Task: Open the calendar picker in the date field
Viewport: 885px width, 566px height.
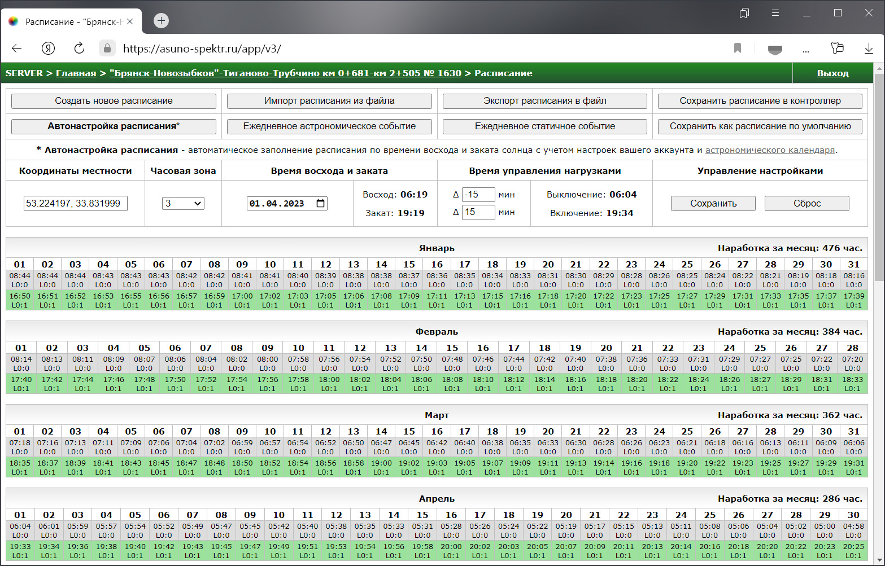Action: tap(321, 203)
